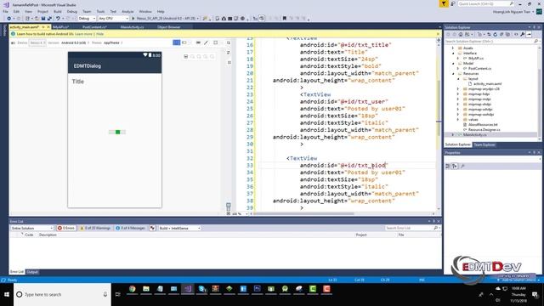The width and height of the screenshot is (544, 306).
Task: Click the Save icon in main toolbar
Action: tap(43, 19)
